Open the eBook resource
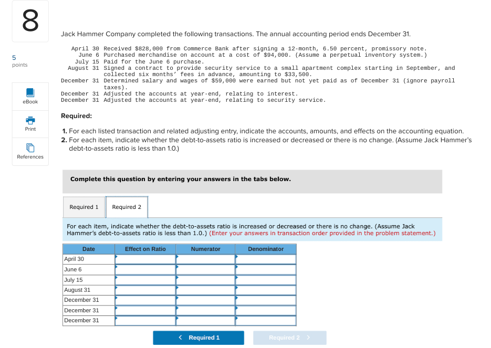 click(30, 97)
